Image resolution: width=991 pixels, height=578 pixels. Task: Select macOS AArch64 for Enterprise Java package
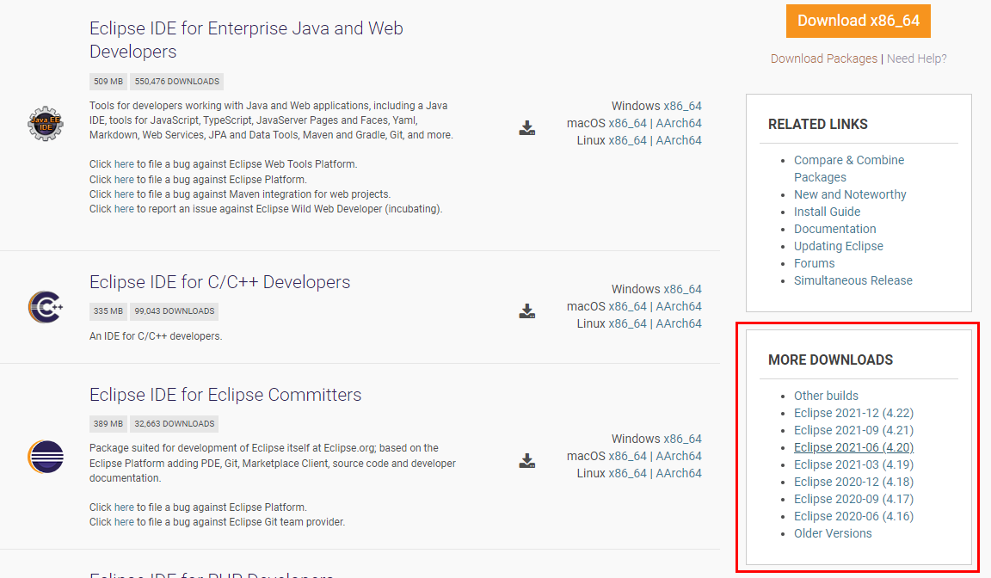click(679, 123)
